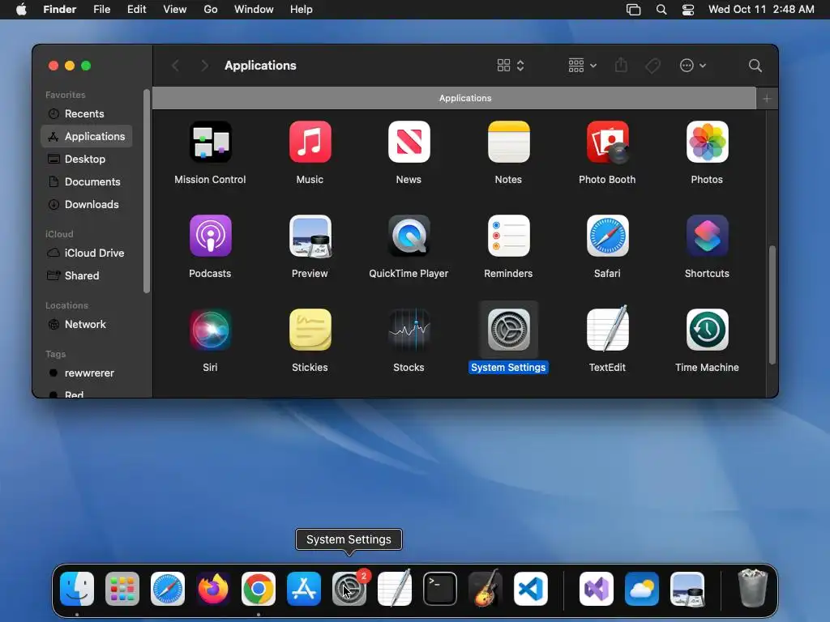Select the Reminders app icon

(508, 236)
